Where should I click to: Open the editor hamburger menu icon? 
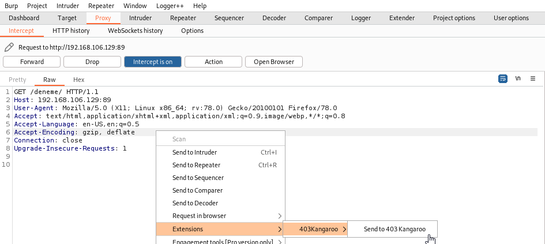(x=533, y=79)
